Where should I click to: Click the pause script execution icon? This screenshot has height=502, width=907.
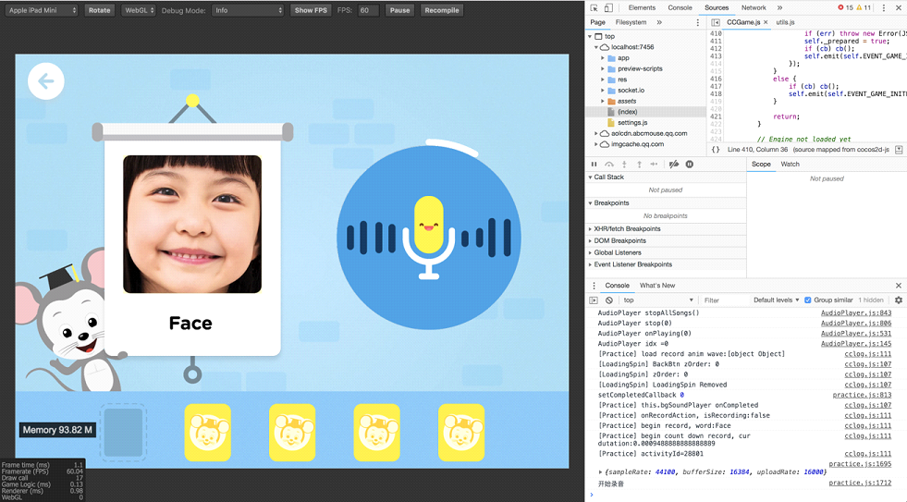click(594, 165)
